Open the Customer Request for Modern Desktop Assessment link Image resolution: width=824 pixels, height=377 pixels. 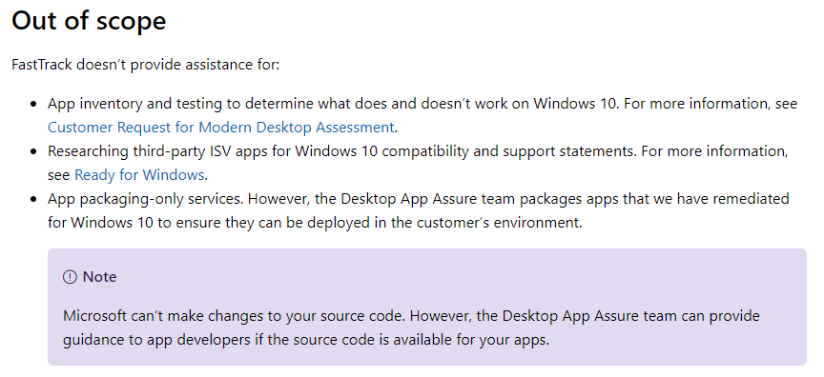(x=220, y=128)
